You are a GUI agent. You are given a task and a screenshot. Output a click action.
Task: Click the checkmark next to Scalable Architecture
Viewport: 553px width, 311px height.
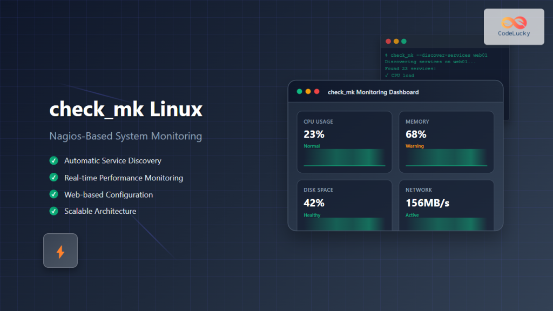point(53,212)
